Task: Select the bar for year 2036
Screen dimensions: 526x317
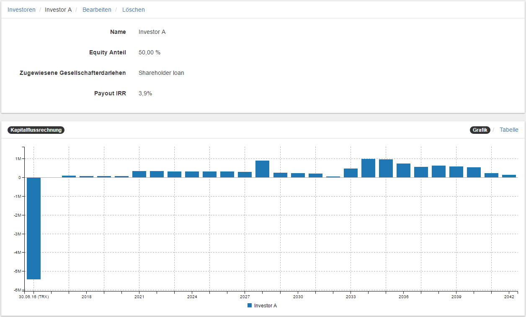Action: click(x=403, y=171)
